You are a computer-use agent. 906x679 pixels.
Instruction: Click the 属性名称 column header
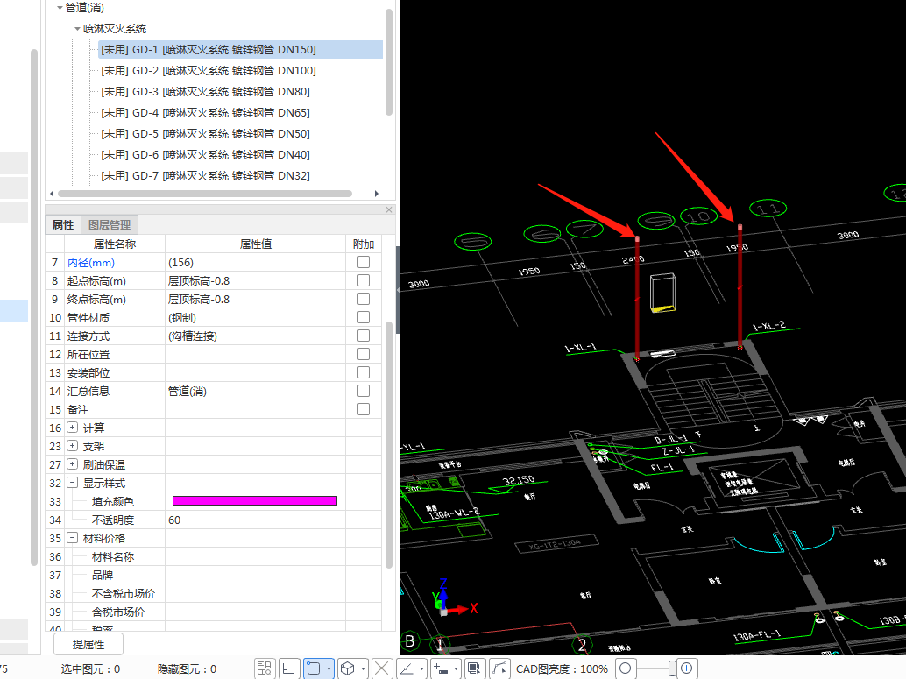coord(115,244)
